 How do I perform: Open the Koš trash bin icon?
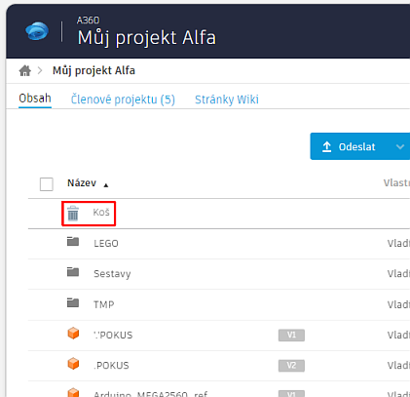73,213
